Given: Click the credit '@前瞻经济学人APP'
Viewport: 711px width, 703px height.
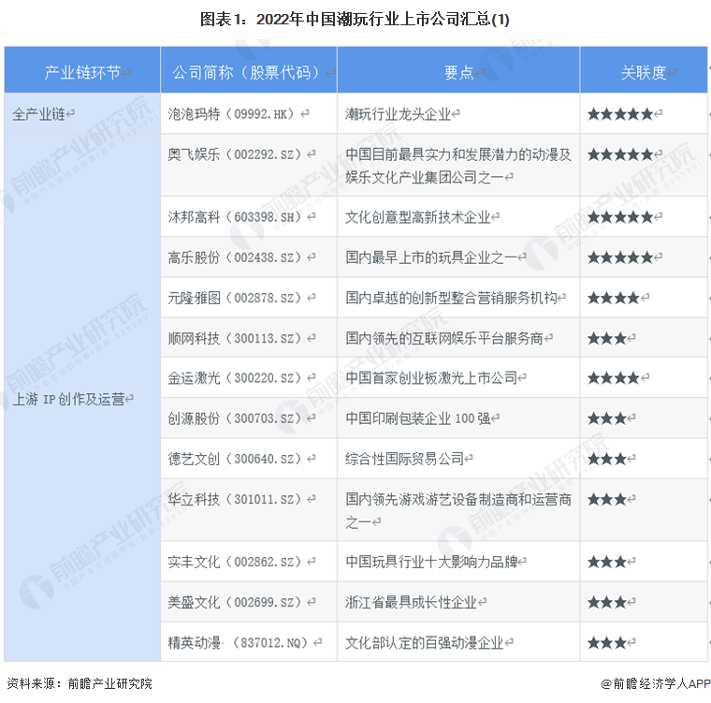Looking at the screenshot, I should tap(656, 683).
